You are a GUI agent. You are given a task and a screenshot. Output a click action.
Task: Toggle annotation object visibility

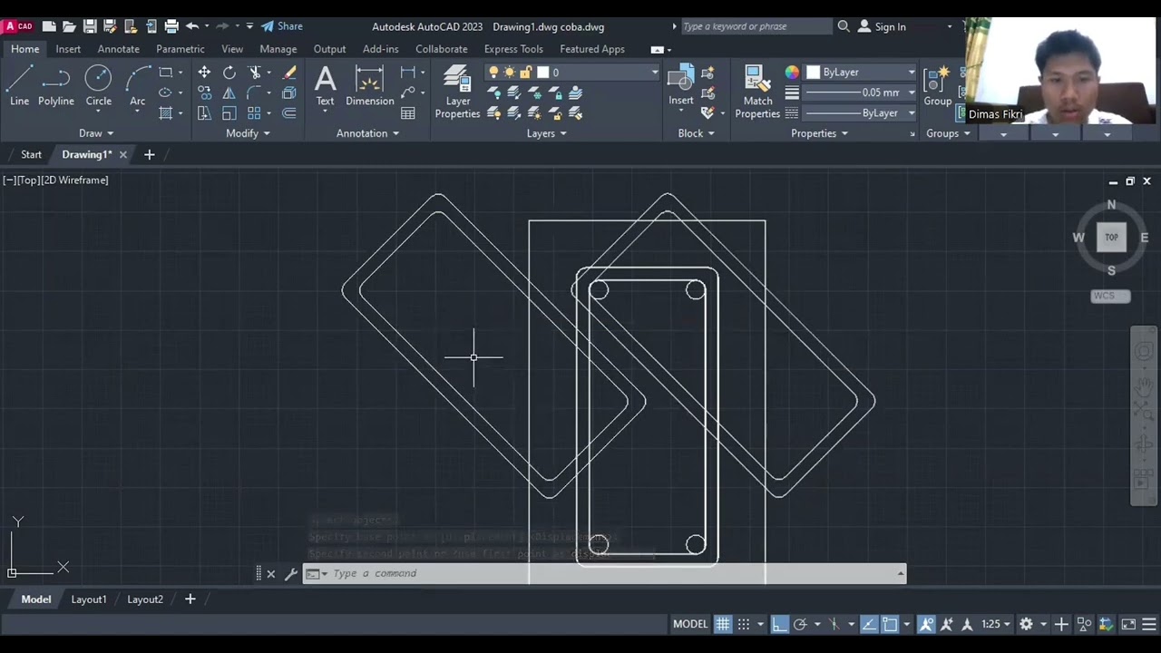(926, 624)
